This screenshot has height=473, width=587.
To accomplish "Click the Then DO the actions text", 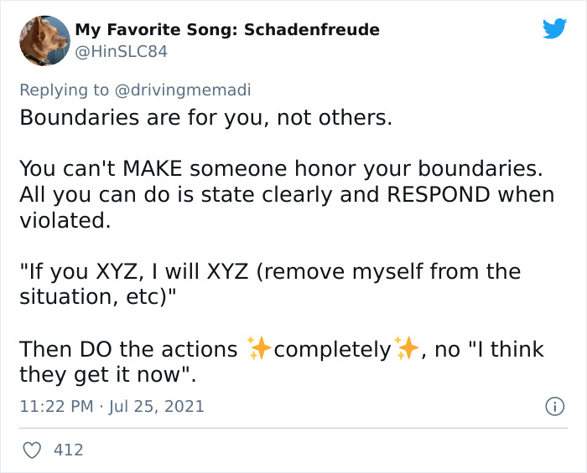I will [x=128, y=350].
